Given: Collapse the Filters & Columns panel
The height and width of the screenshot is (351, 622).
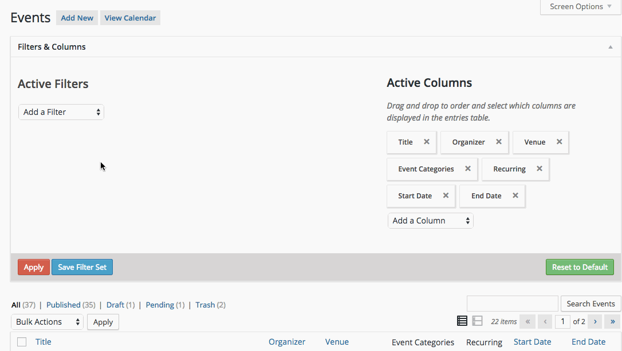Looking at the screenshot, I should pos(610,46).
